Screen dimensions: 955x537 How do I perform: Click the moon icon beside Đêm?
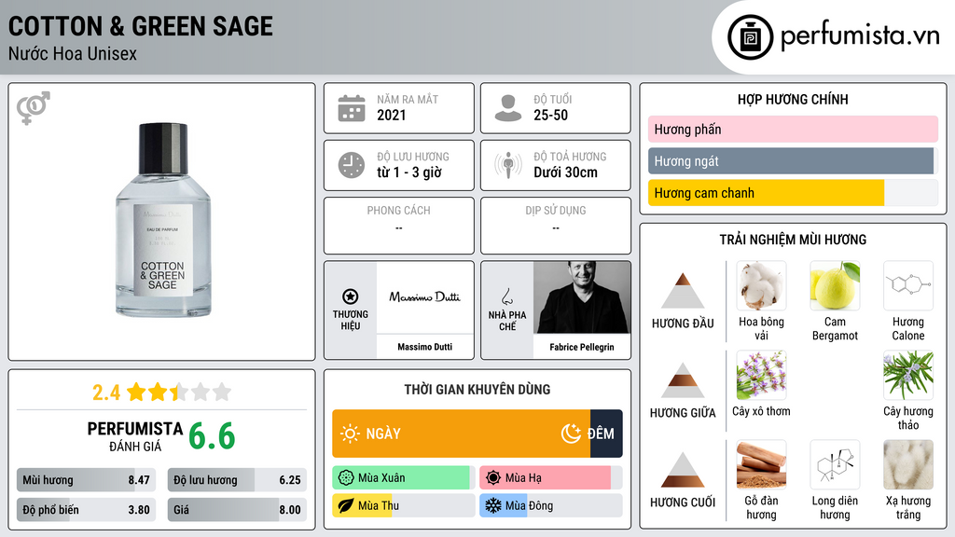[x=571, y=434]
